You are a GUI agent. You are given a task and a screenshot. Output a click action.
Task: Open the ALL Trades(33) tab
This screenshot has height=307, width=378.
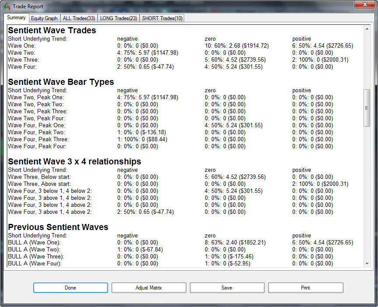click(x=79, y=18)
